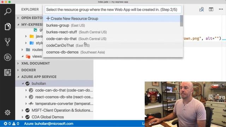The image size is (226, 127).
Task: Click the javascripts folder icon
Action: (31, 36)
